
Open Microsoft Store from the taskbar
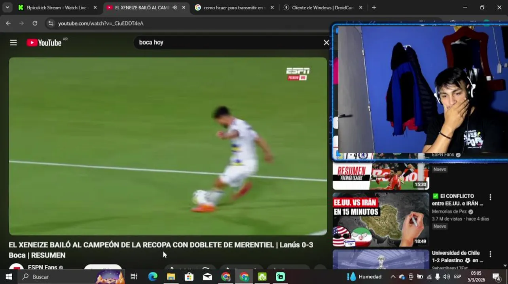click(x=189, y=277)
